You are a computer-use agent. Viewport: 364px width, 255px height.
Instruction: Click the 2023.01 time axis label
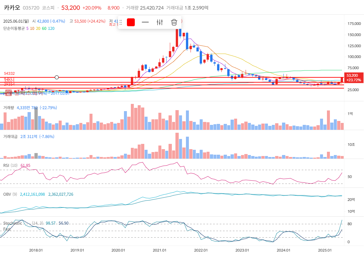click(x=242, y=250)
